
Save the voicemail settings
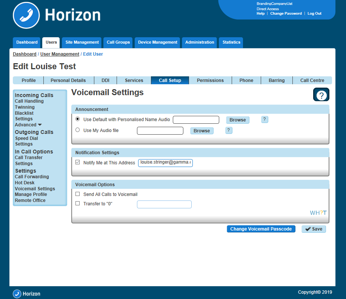coord(314,229)
